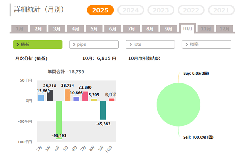
Task: Click the teal September loss bar
Action: (x=103, y=110)
